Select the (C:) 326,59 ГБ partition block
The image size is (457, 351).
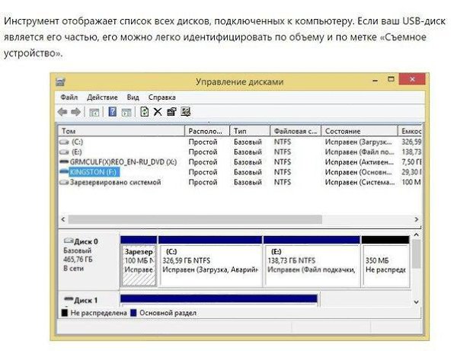coord(210,262)
